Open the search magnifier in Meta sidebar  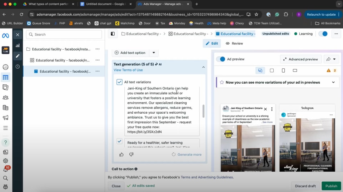pyautogui.click(x=5, y=178)
